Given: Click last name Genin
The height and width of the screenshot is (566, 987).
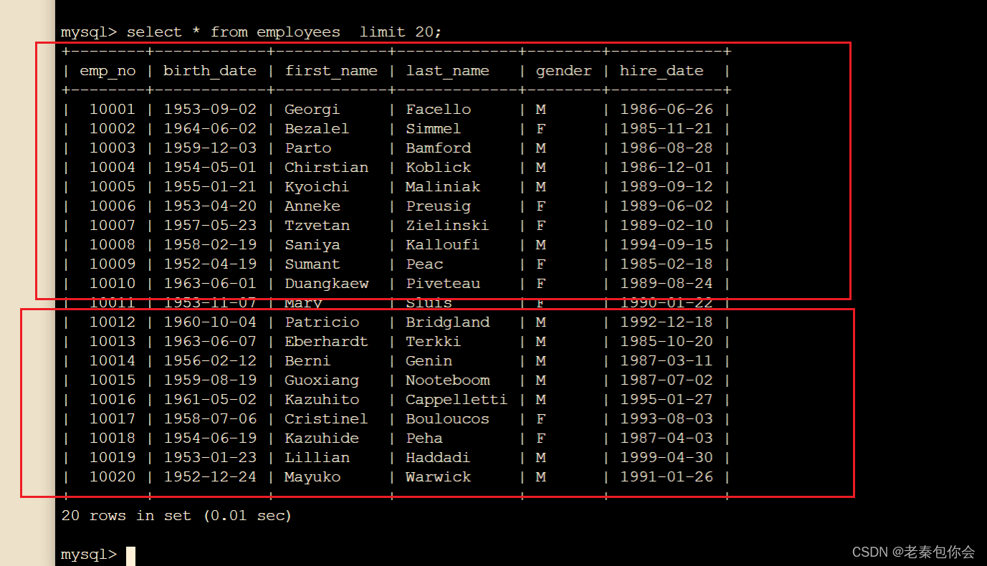Looking at the screenshot, I should click(x=429, y=361).
